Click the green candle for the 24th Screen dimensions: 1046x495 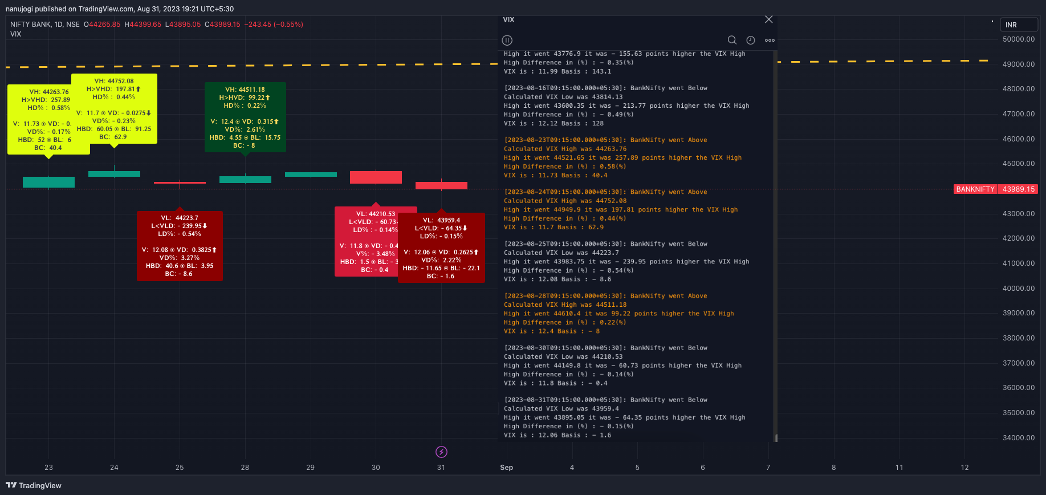(x=114, y=173)
